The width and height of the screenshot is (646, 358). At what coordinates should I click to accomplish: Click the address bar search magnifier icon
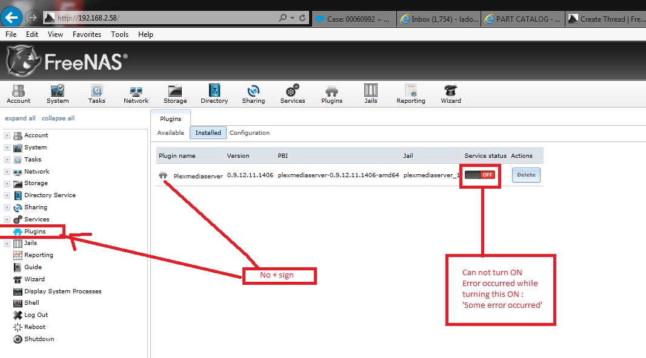pyautogui.click(x=282, y=18)
